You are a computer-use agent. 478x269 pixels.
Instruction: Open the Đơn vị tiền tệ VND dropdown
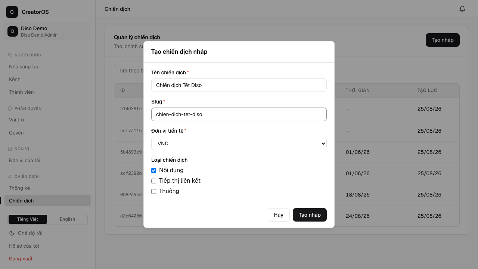click(x=239, y=143)
